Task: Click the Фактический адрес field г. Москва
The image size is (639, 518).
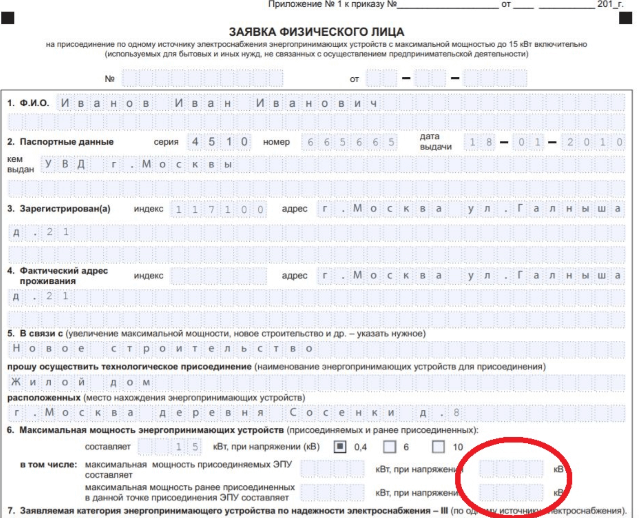Action: tap(471, 276)
